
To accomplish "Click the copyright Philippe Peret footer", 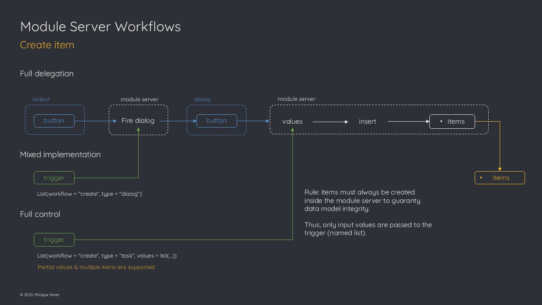I will click(x=39, y=295).
